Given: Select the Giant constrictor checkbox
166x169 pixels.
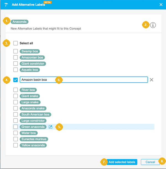Looking at the screenshot, I should tap(15, 64).
